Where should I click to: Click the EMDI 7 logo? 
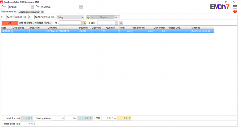pyautogui.click(x=220, y=7)
